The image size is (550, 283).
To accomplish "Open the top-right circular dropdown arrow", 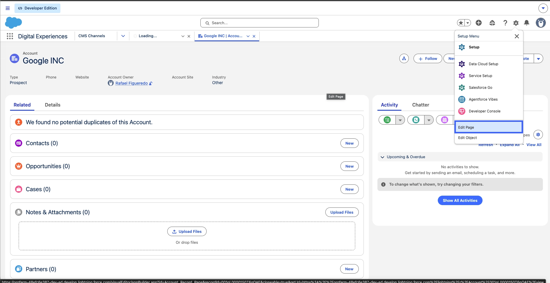I will 543,8.
